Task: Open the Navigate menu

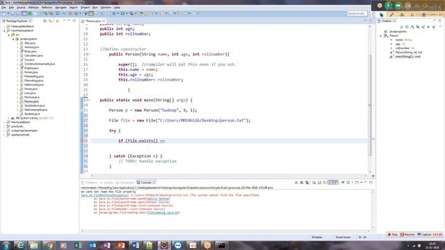Action: coord(60,8)
